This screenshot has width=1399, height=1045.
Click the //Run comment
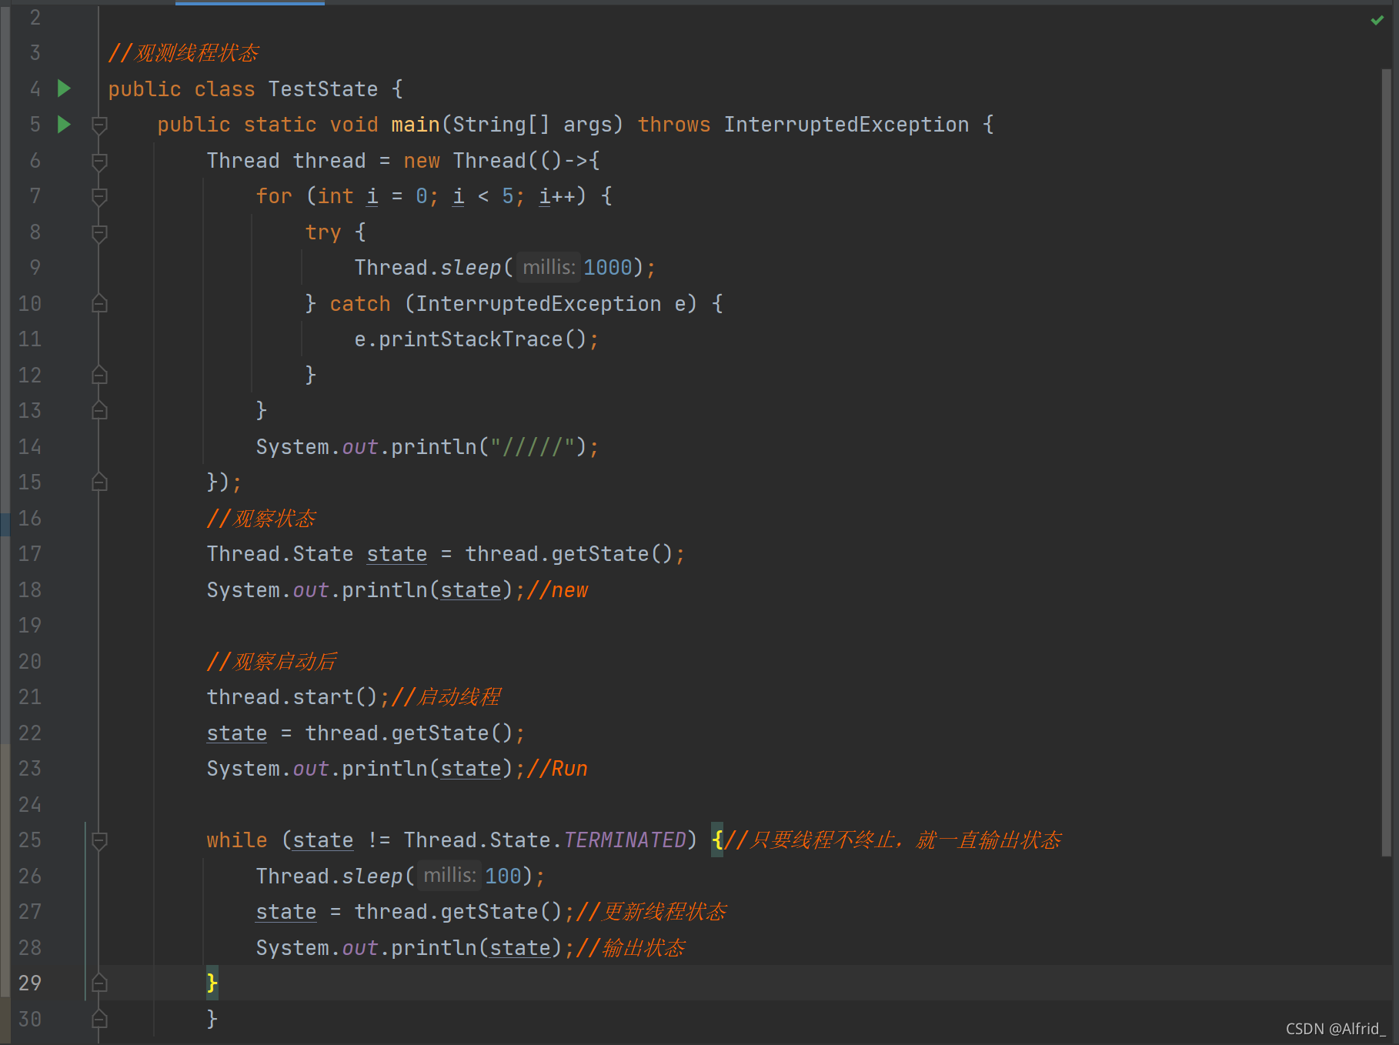point(557,769)
